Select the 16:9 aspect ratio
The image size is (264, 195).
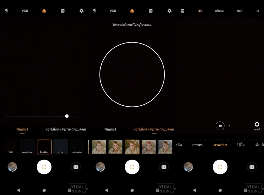239,11
